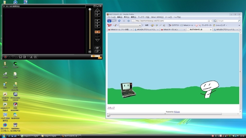Select the EPSON desktop icon

5,75
